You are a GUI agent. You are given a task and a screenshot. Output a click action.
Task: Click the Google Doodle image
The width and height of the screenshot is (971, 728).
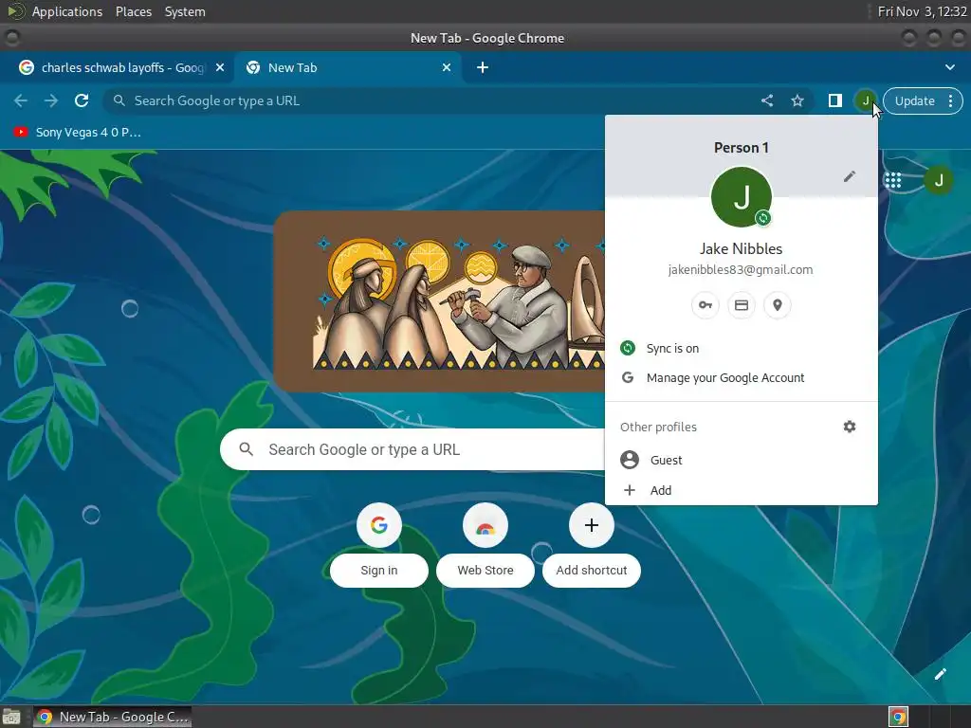(x=440, y=300)
